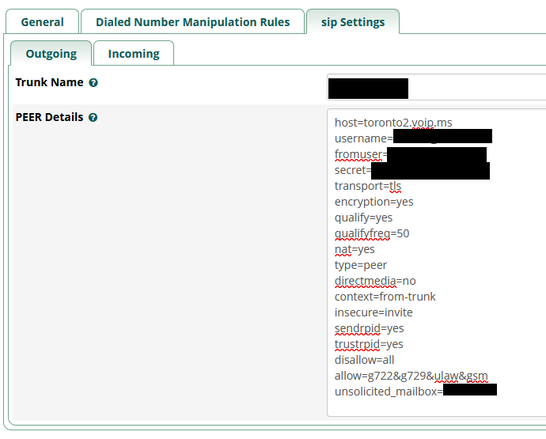Click the context=from-trunk line
546x439 pixels.
click(x=385, y=297)
